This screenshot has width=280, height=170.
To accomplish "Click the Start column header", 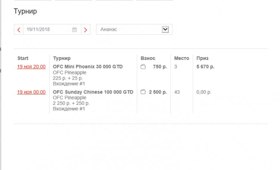I will (x=23, y=58).
